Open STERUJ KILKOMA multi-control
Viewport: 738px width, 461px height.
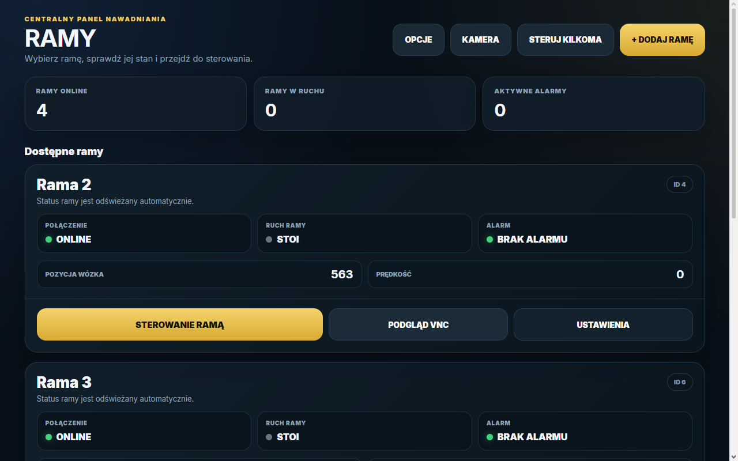click(x=566, y=40)
